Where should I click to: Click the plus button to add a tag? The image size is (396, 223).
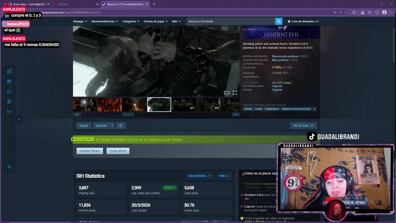pyautogui.click(x=314, y=109)
